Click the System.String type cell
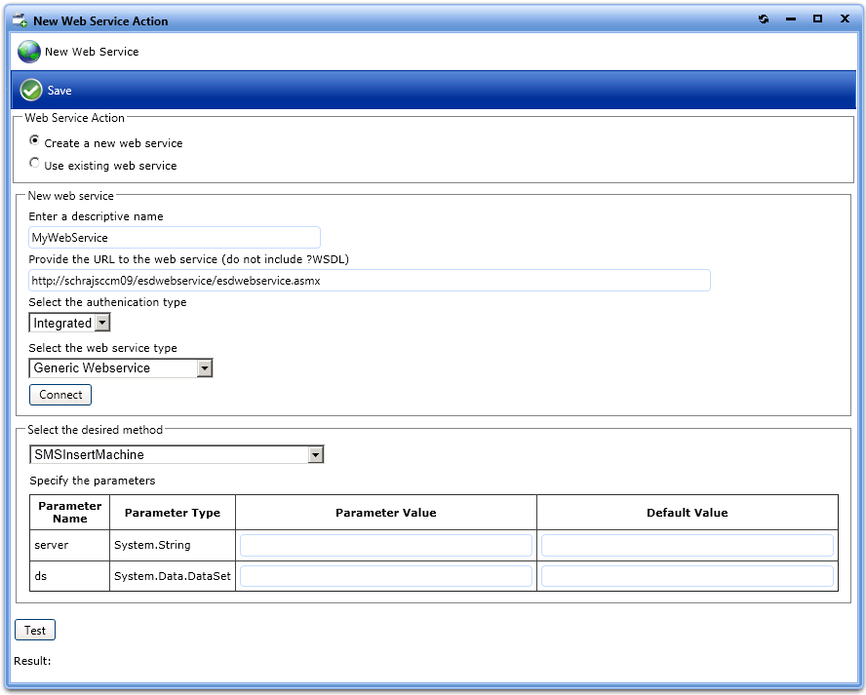866x695 pixels. click(x=173, y=546)
